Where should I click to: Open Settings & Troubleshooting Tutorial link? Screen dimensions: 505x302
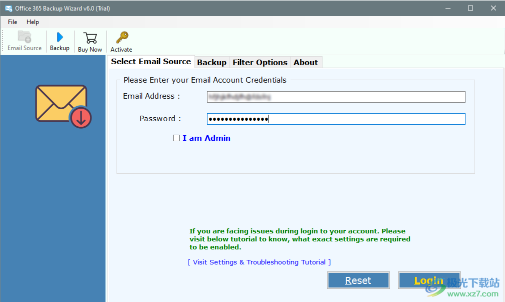pos(258,262)
